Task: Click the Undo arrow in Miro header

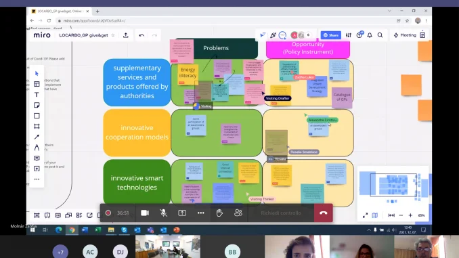Action: tap(141, 35)
